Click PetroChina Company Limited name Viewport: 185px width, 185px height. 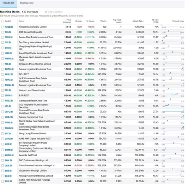tap(33, 27)
